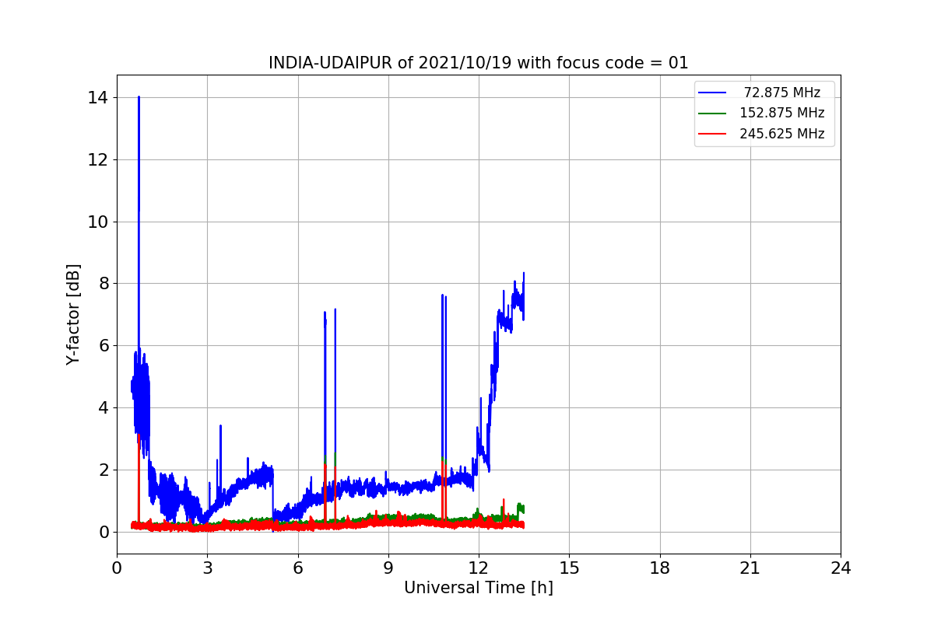
Task: Click the x-axis tick label 6
Action: (x=298, y=568)
